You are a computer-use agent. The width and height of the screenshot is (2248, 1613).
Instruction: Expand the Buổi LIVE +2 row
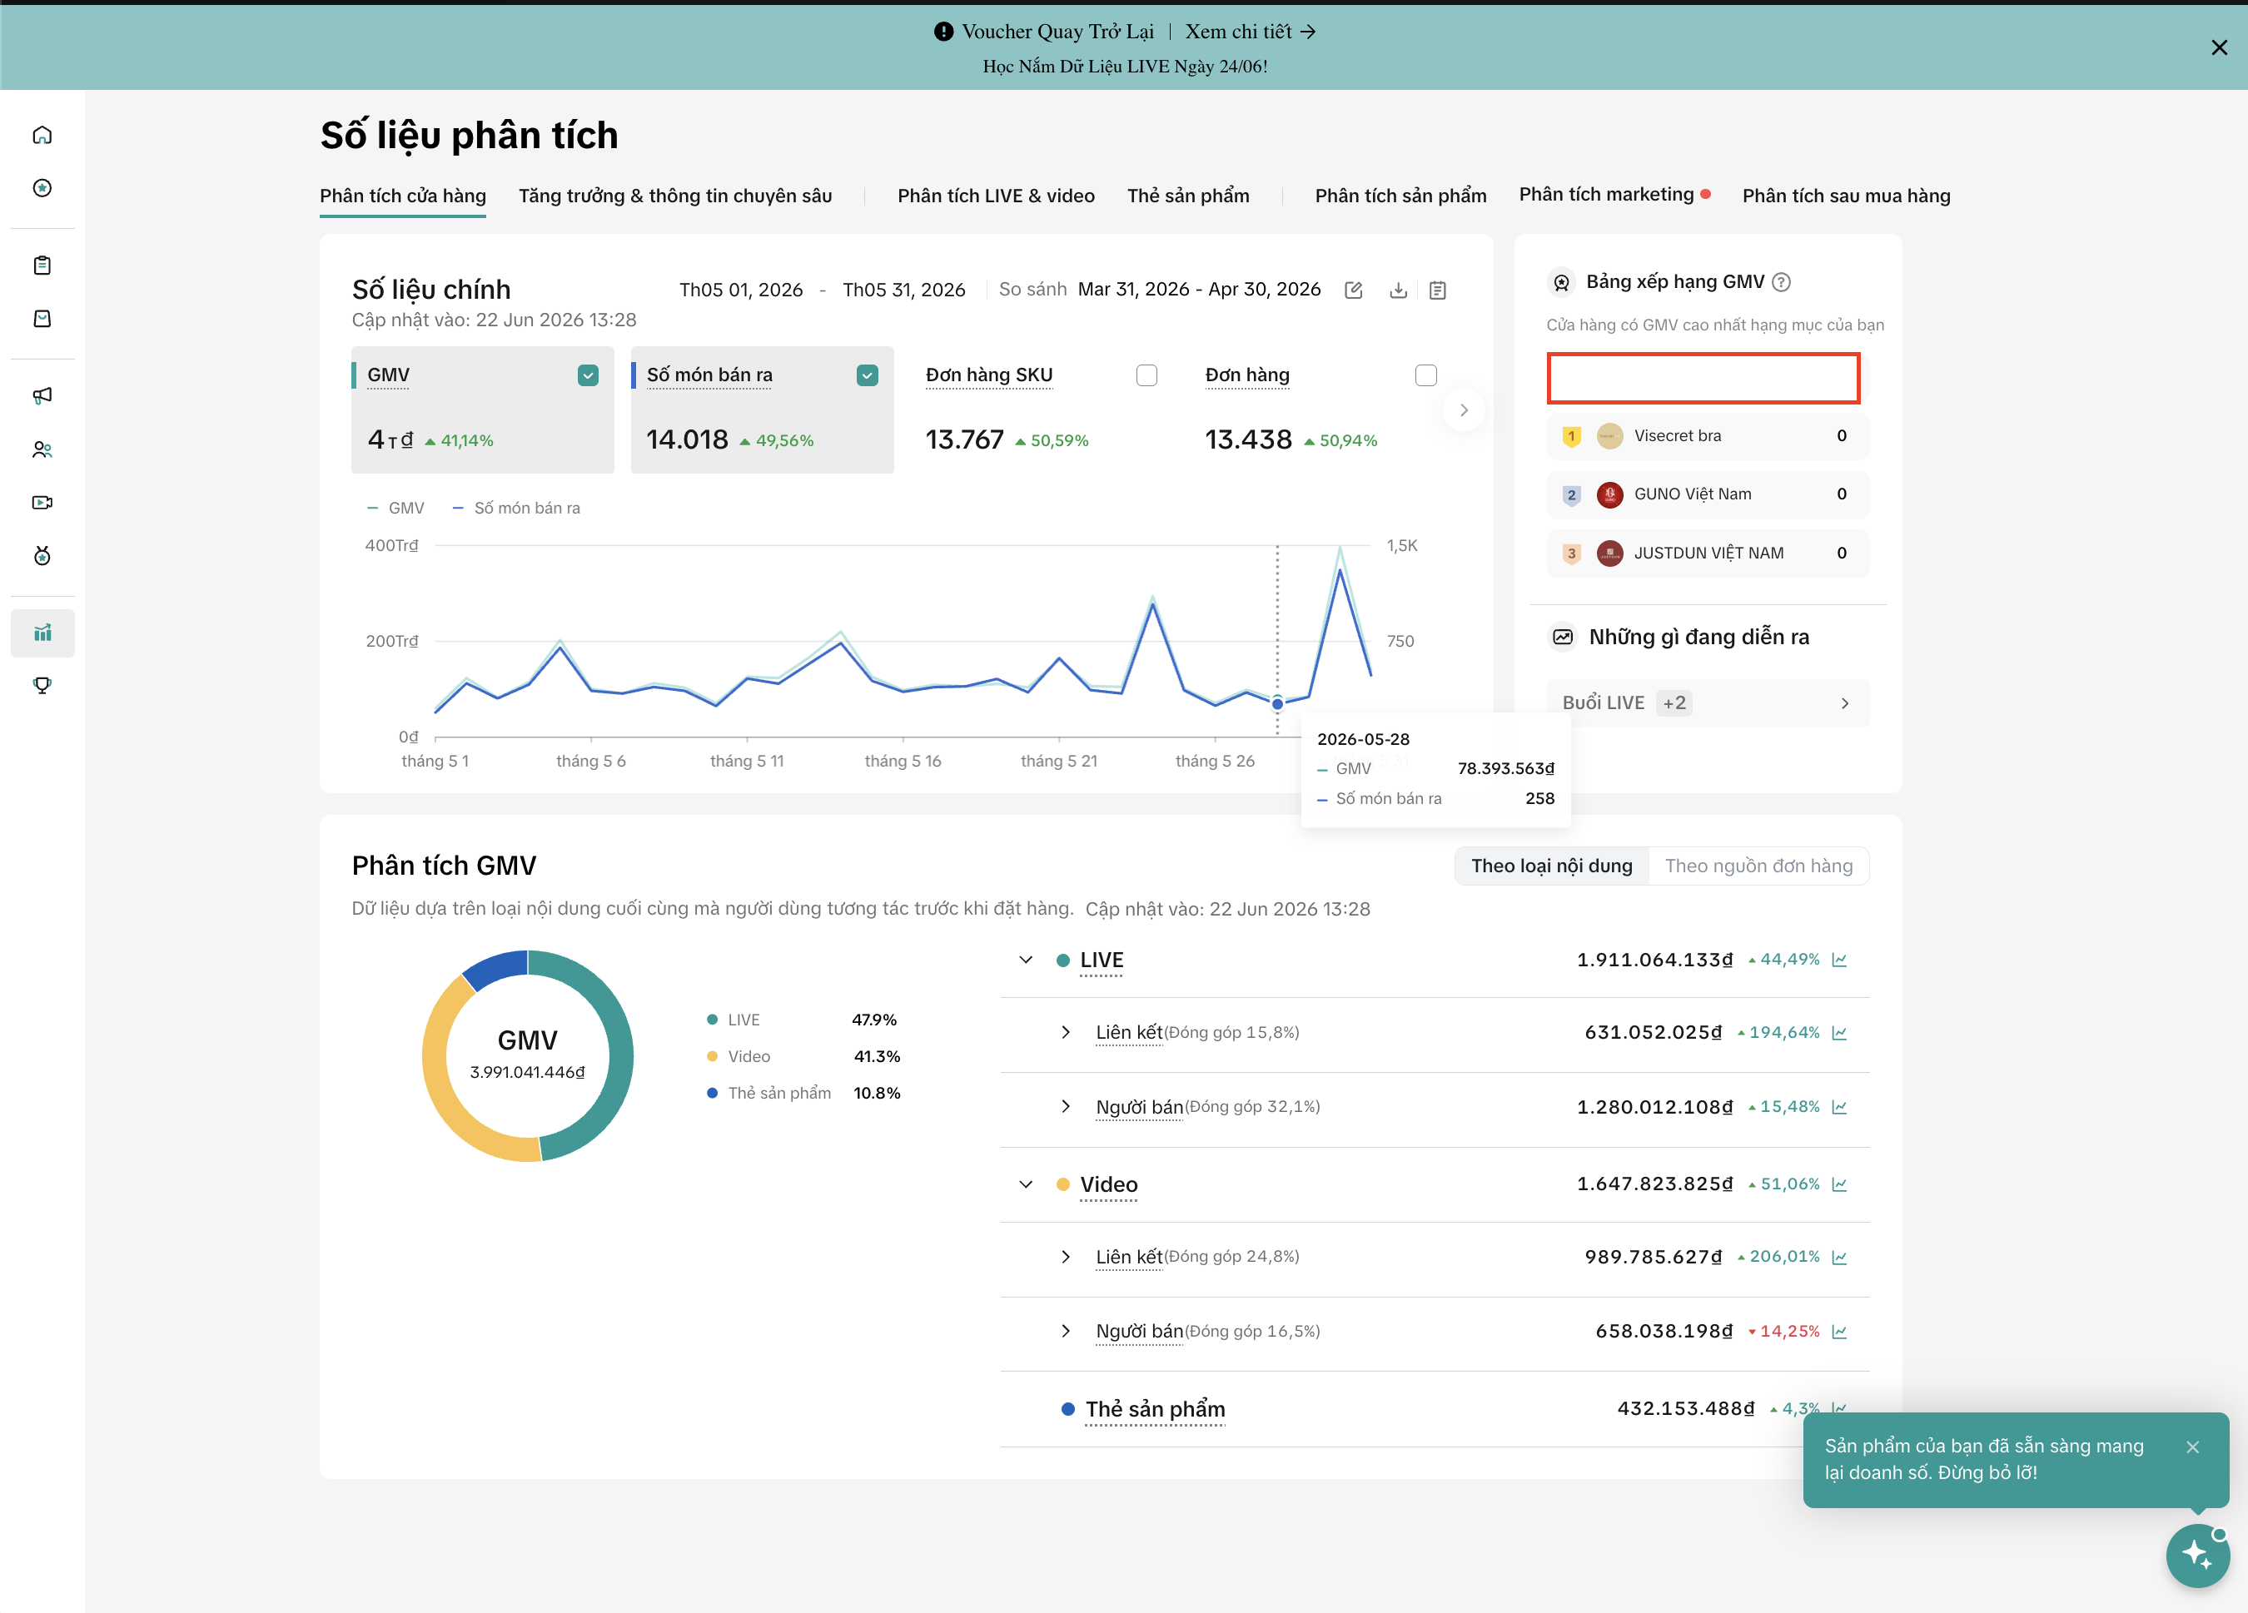[1708, 703]
